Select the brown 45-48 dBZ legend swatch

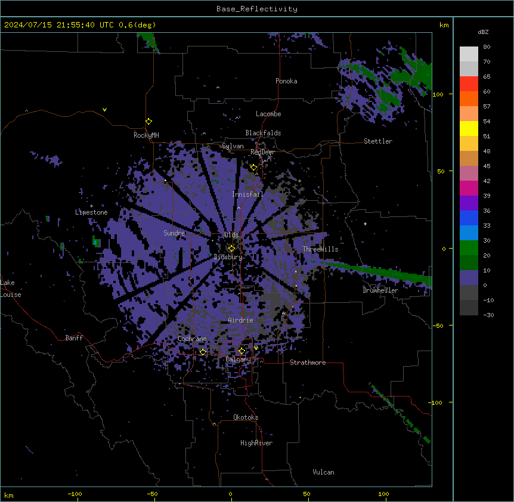[469, 158]
